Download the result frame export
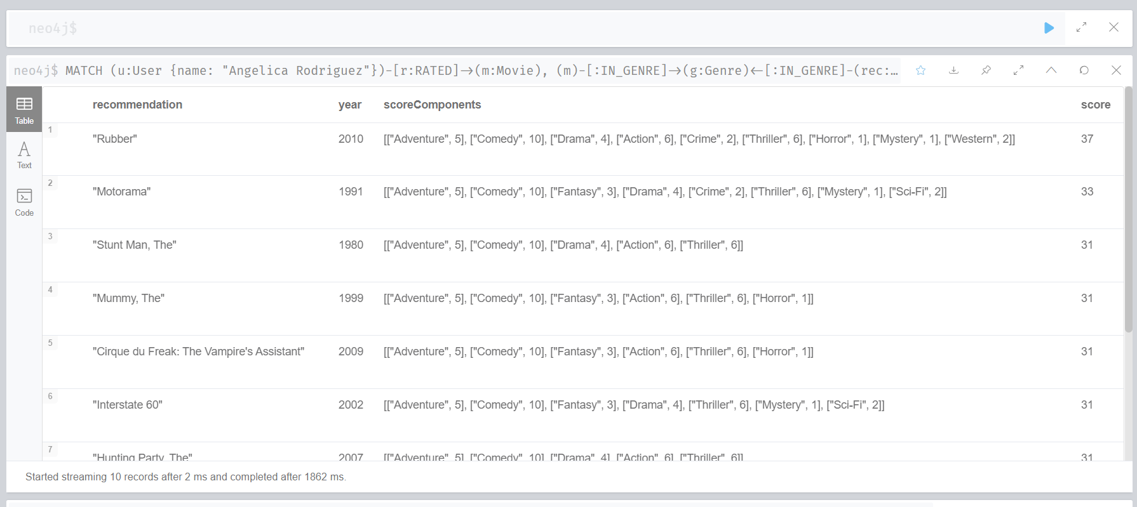The width and height of the screenshot is (1137, 507). (x=953, y=70)
